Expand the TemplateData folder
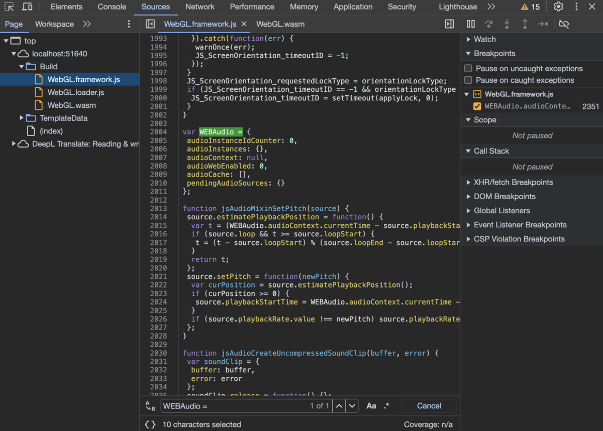 click(22, 118)
